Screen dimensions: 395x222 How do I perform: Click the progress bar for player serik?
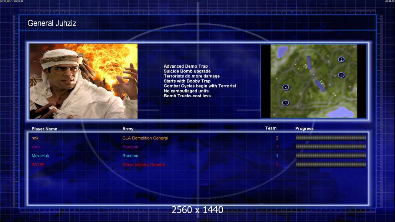[x=331, y=147]
